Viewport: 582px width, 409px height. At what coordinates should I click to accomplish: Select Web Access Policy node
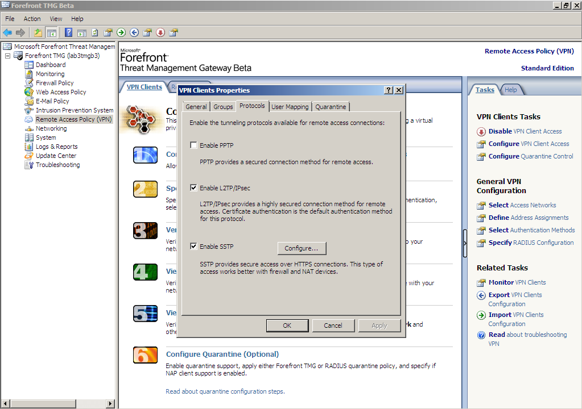click(x=61, y=92)
